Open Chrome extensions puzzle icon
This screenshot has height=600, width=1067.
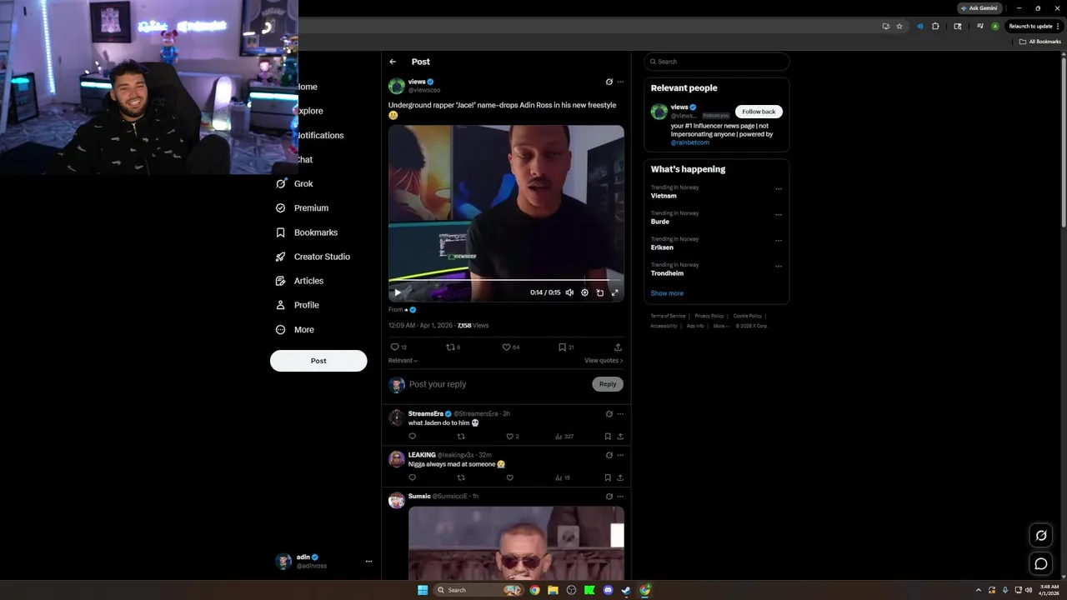click(x=935, y=26)
